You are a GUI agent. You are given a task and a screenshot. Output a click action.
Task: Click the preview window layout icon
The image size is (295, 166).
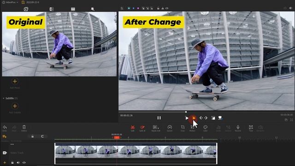pos(286,120)
